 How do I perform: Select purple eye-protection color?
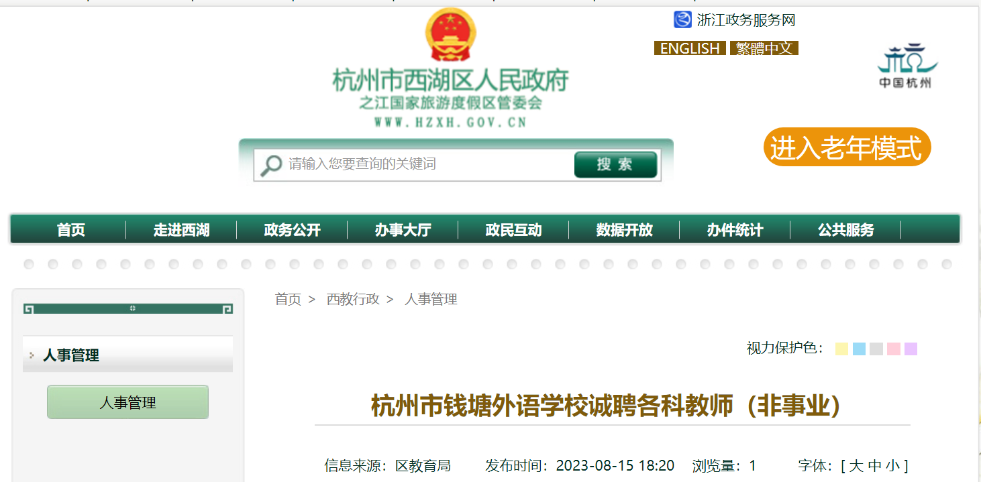click(x=911, y=349)
